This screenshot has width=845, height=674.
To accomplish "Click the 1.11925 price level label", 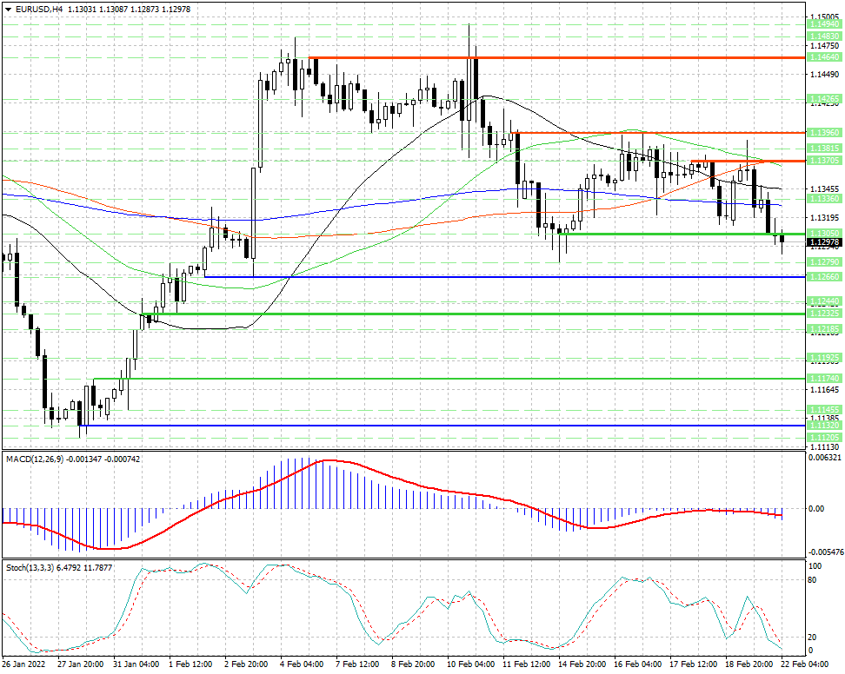I will (x=824, y=358).
